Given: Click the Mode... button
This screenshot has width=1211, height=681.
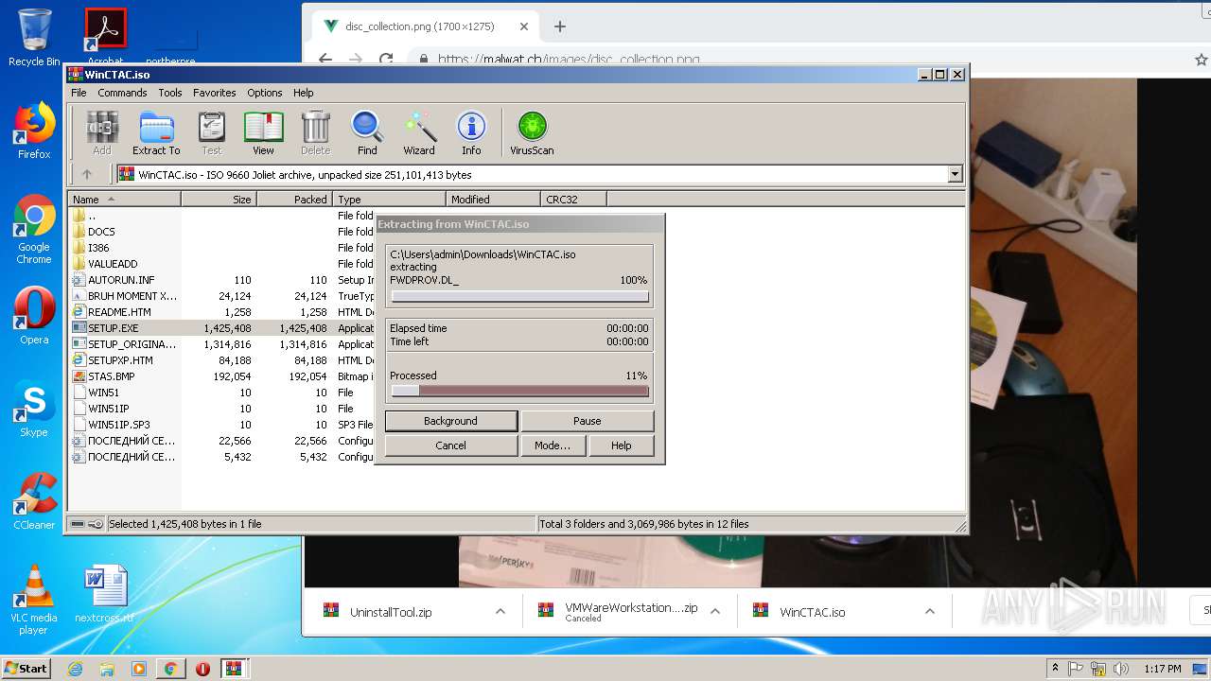Looking at the screenshot, I should click(x=553, y=445).
